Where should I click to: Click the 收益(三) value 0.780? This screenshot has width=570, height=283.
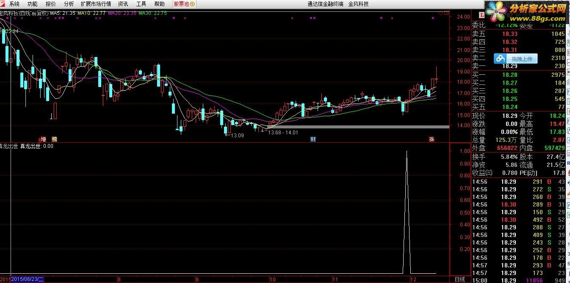click(x=509, y=173)
